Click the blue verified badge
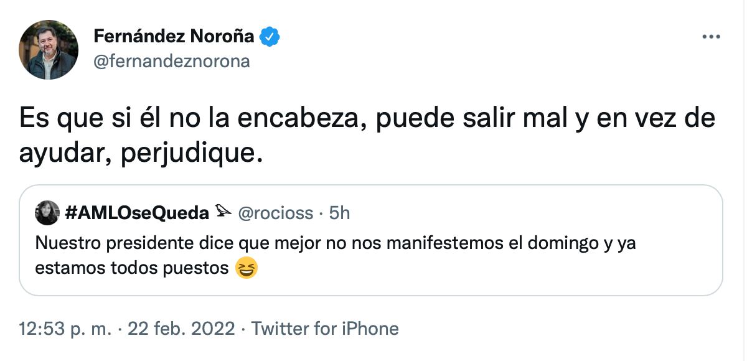This screenshot has height=361, width=747. (x=270, y=37)
